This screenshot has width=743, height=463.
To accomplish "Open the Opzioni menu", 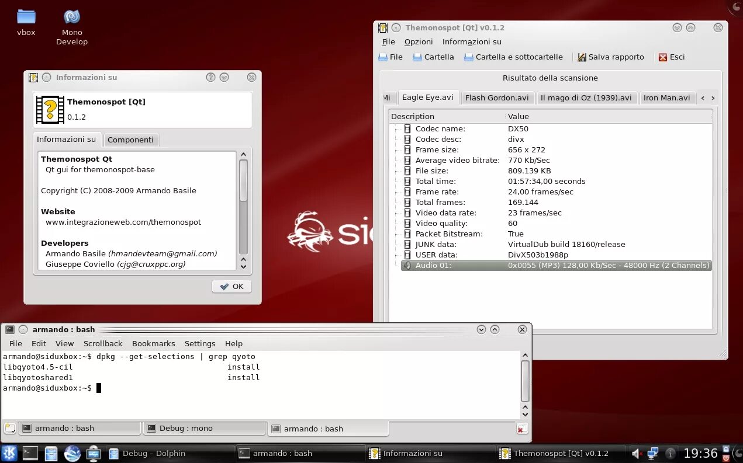I will point(419,42).
